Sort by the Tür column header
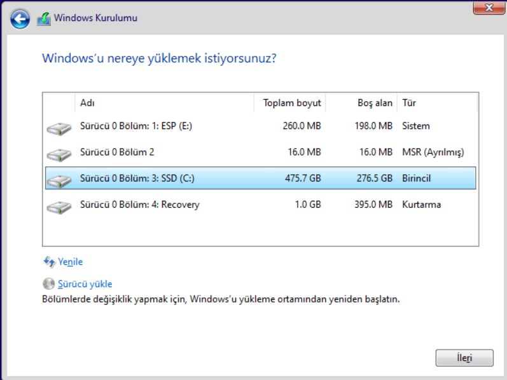This screenshot has width=507, height=380. pyautogui.click(x=437, y=103)
